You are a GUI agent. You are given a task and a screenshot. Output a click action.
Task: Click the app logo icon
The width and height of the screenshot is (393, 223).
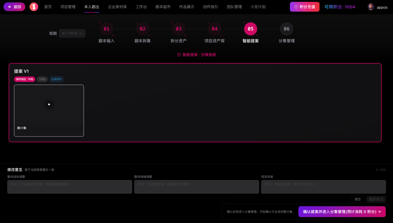[x=34, y=7]
